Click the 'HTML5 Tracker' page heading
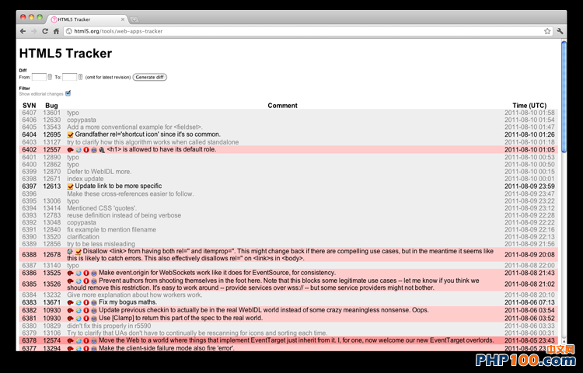583x373 pixels. 65,53
